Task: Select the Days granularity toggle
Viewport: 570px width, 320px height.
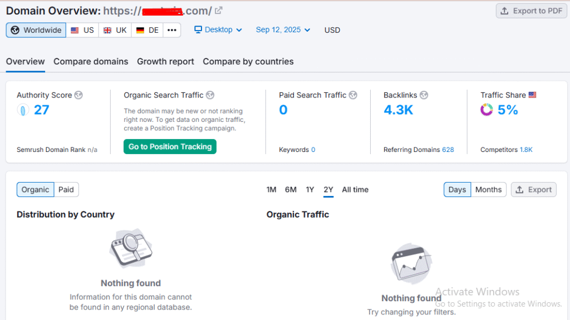Action: (457, 190)
